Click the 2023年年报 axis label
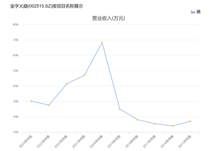 [x=43, y=141]
